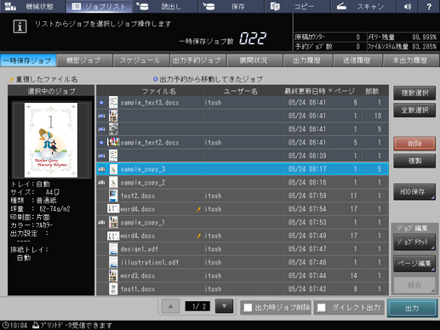Open the HDD保存 options
Screen dimensions: 440x330
(x=414, y=191)
